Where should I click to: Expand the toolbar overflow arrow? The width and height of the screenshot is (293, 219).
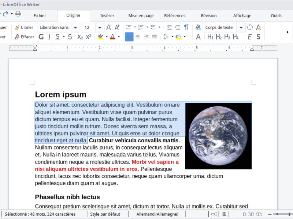288,32
